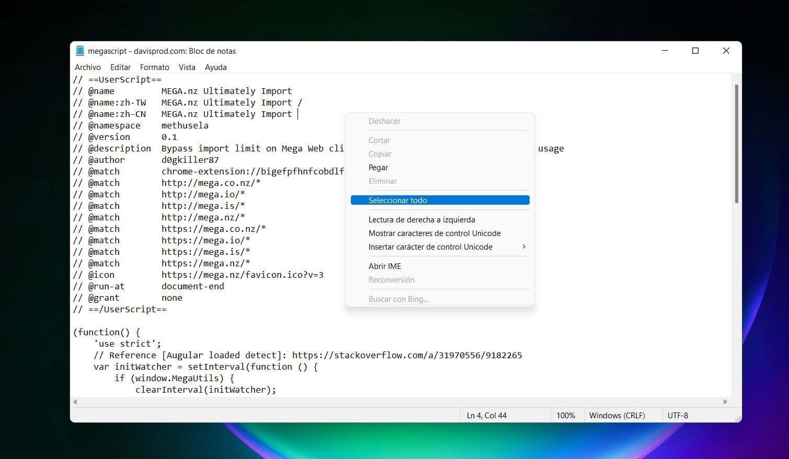Click the chrome-extension:// match line
Viewport: 789px width, 459px height.
(209, 172)
